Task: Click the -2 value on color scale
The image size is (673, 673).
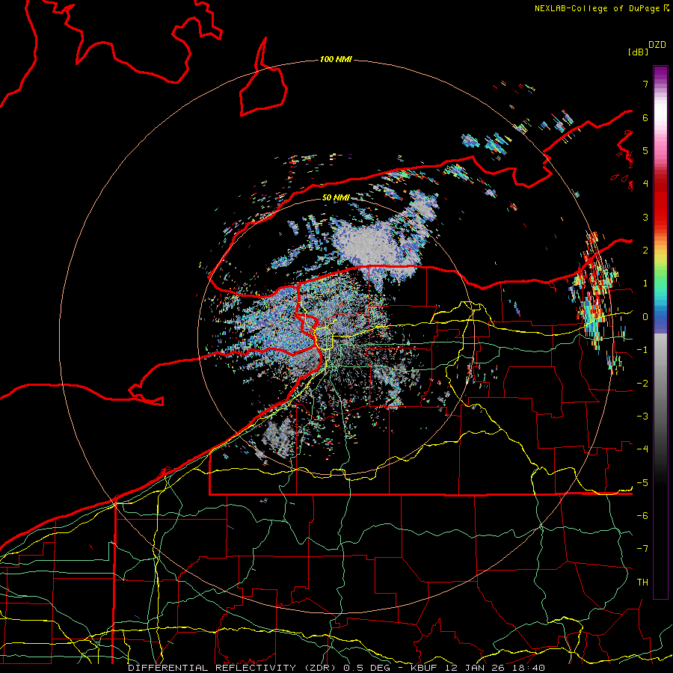Action: click(642, 384)
